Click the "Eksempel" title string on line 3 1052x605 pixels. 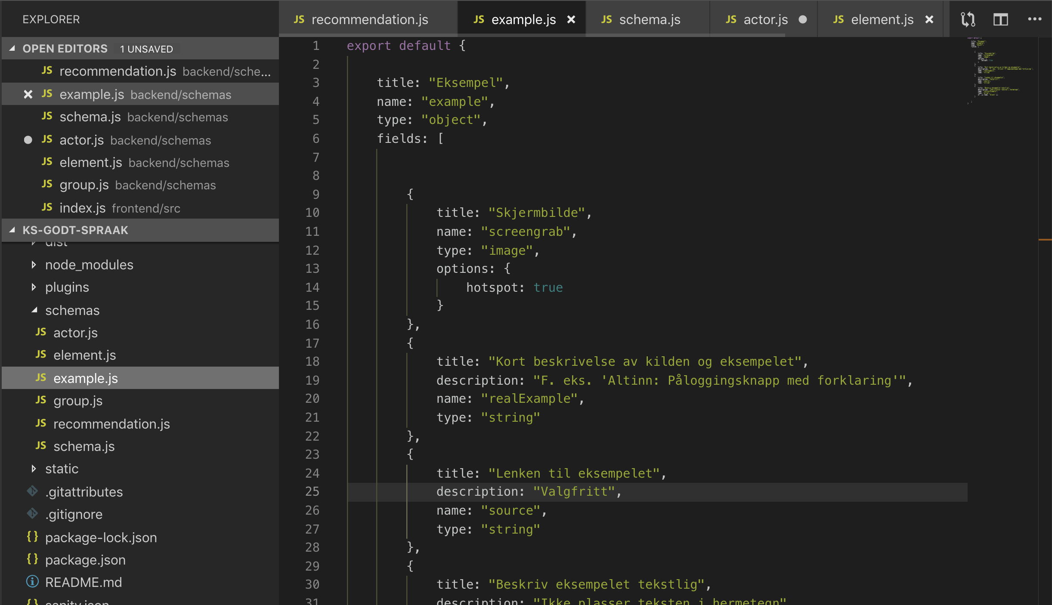tap(466, 83)
